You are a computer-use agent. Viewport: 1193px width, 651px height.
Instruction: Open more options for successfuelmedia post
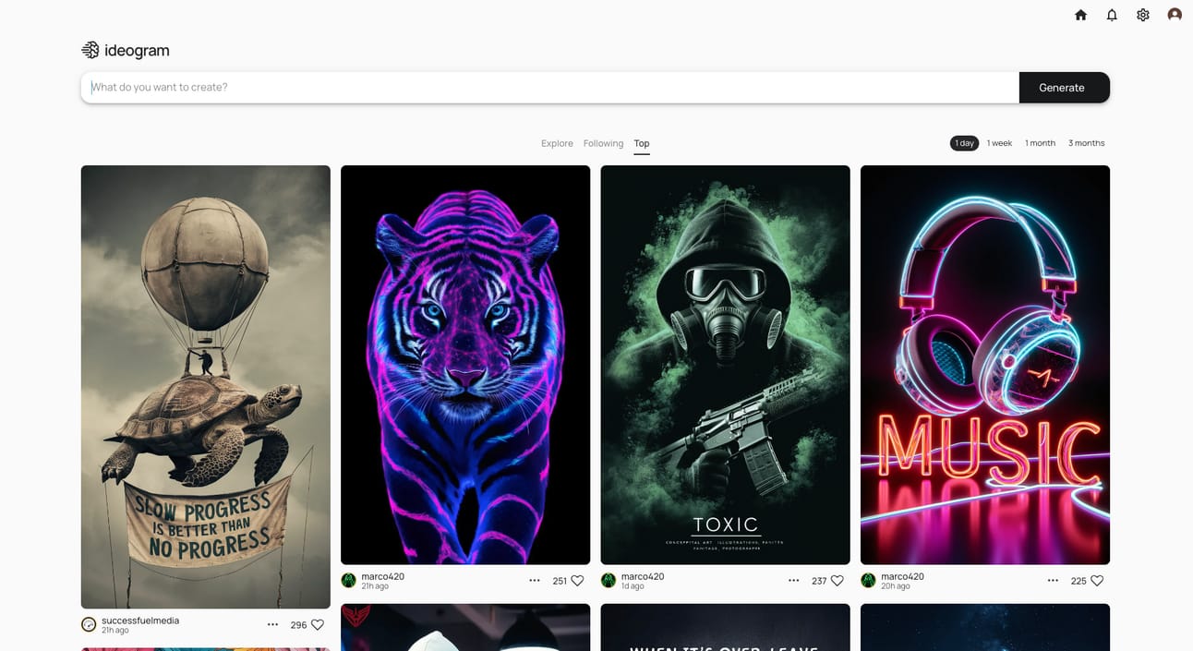272,625
